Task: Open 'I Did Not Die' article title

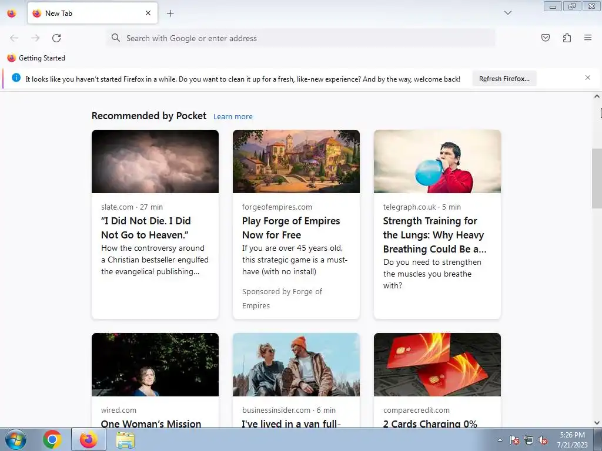Action: point(146,228)
